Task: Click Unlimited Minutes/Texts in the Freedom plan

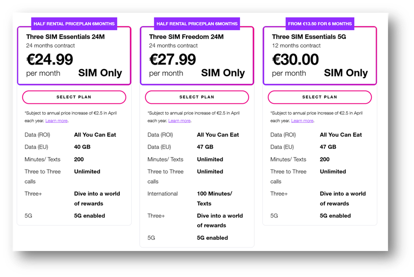Action: 210,159
